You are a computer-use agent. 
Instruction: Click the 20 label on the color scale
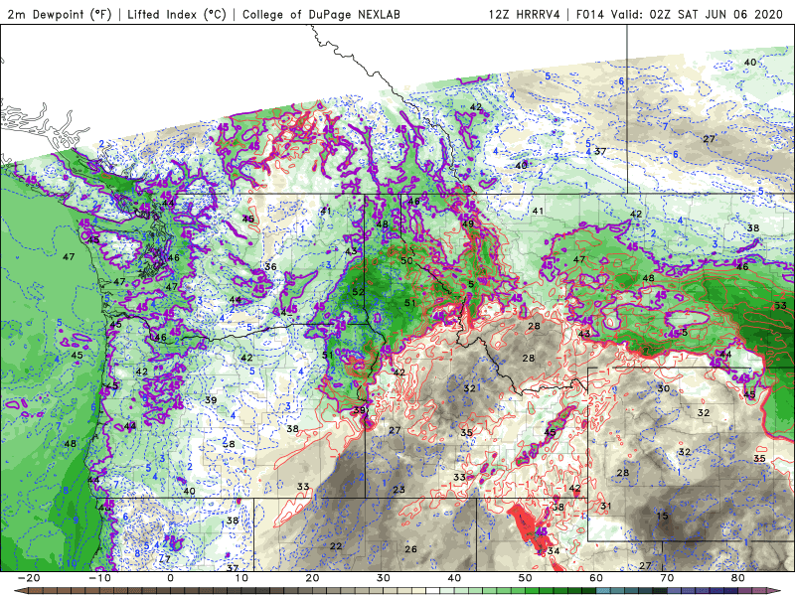(x=312, y=578)
